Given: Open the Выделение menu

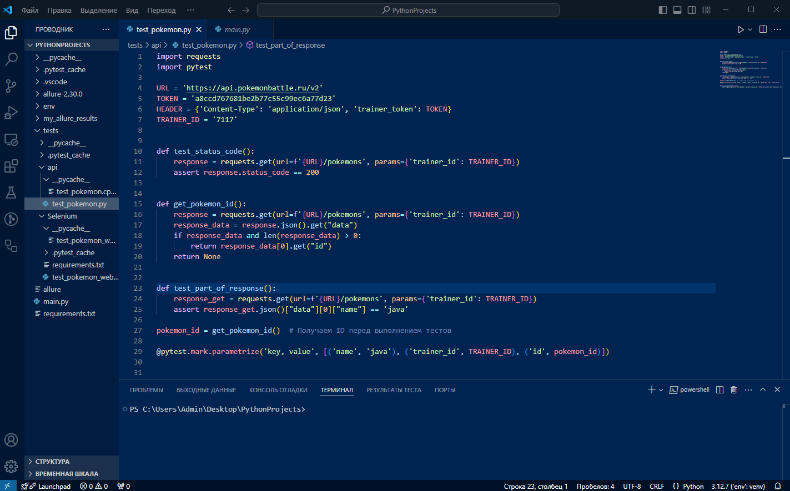Looking at the screenshot, I should coord(99,10).
